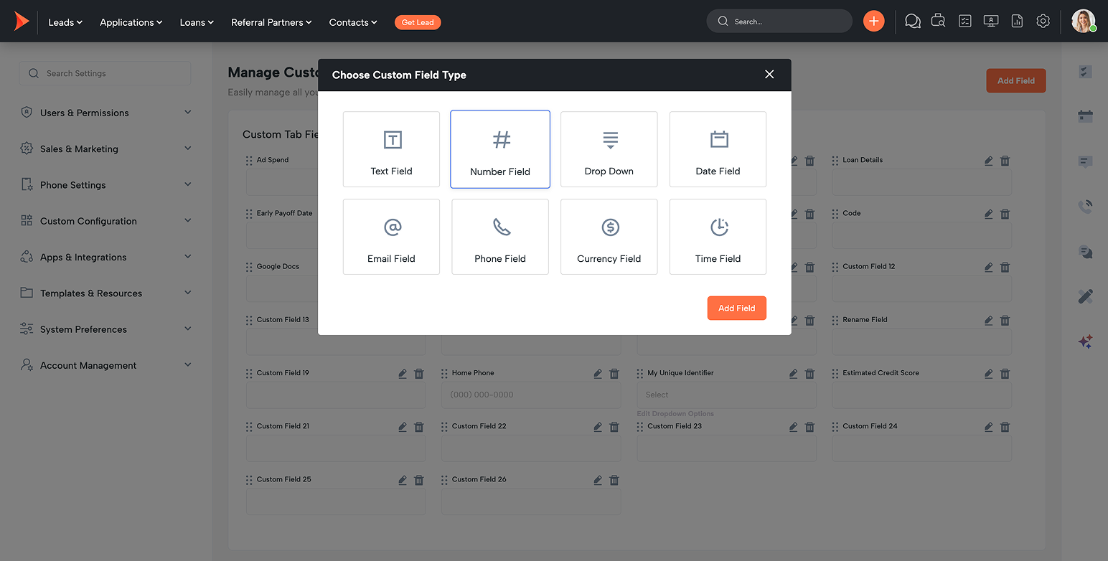Select the Email Field type
Image resolution: width=1108 pixels, height=561 pixels.
tap(391, 237)
